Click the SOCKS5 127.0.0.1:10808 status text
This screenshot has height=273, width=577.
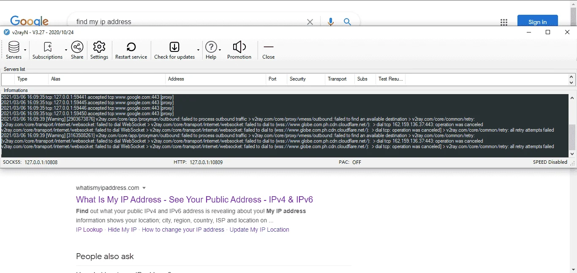(30, 162)
